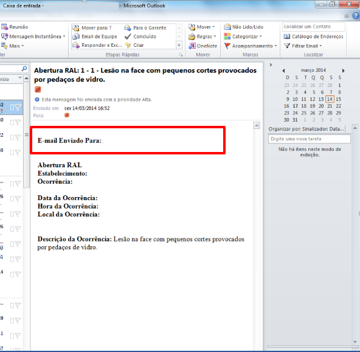
Task: Minimize the ribbon with caret icon
Action: pos(347,16)
